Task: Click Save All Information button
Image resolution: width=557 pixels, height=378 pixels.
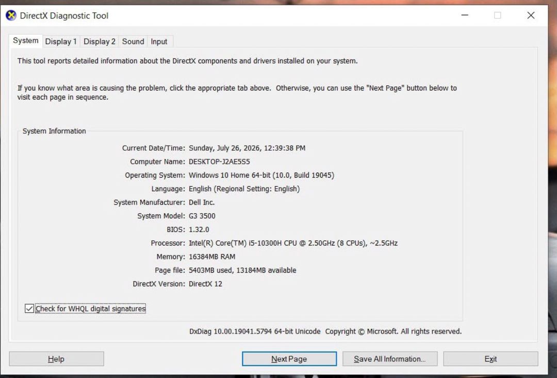Action: pos(390,359)
